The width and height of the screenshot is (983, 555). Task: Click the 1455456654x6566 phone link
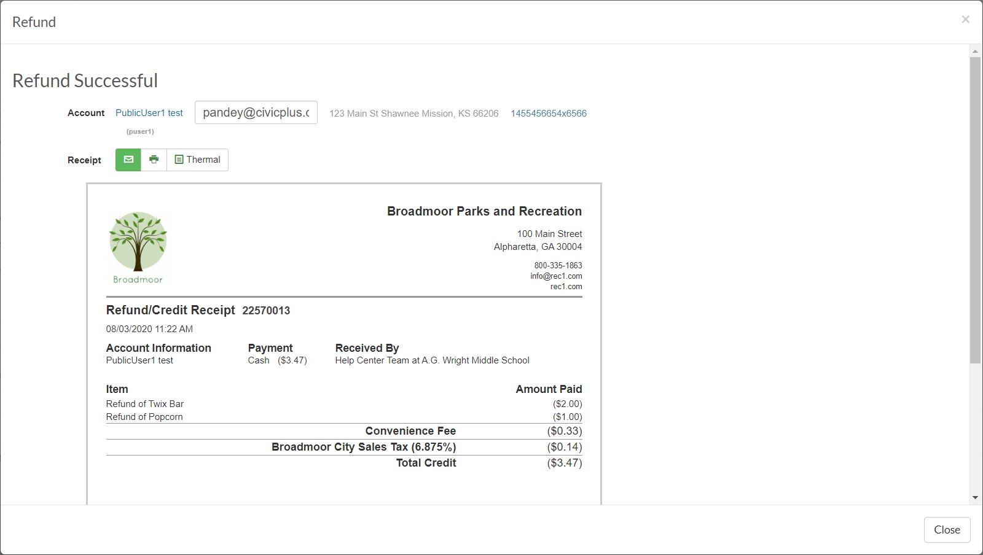tap(549, 114)
